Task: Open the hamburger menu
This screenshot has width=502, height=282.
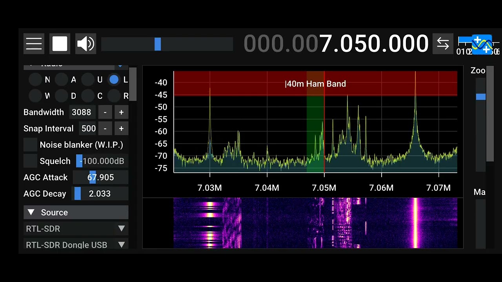Action: (34, 43)
